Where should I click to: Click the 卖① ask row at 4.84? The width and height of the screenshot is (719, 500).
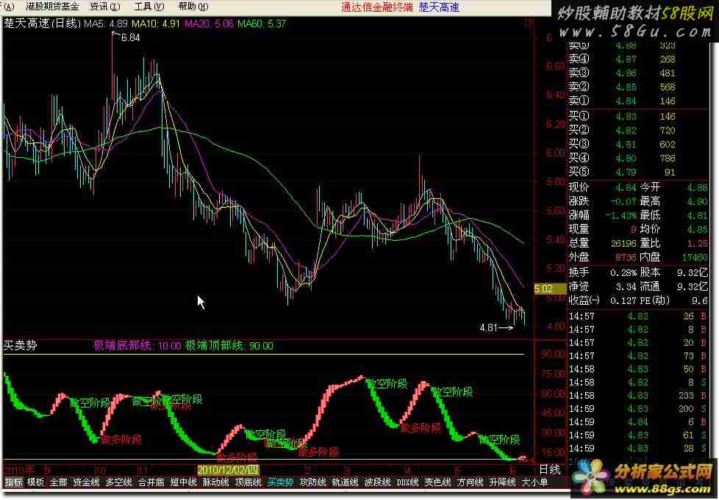click(x=638, y=101)
